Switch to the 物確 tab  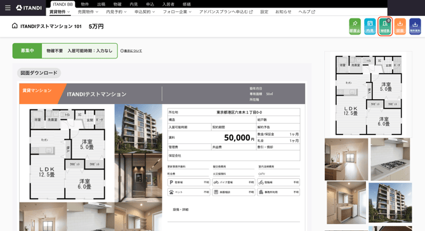117,4
